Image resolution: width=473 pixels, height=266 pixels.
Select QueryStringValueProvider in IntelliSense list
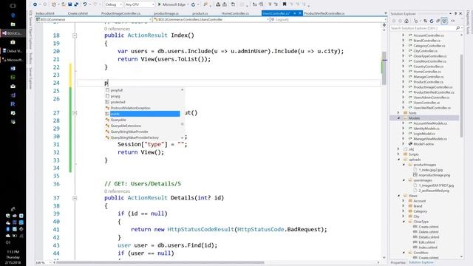tap(129, 132)
